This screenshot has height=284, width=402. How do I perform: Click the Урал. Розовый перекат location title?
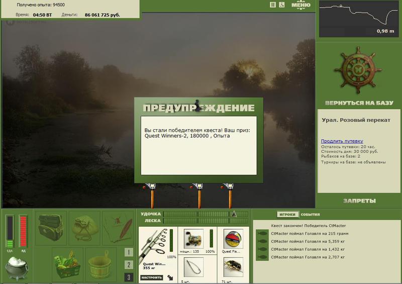(356, 120)
